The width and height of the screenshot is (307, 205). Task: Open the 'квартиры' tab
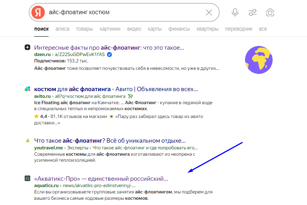[x=207, y=29]
